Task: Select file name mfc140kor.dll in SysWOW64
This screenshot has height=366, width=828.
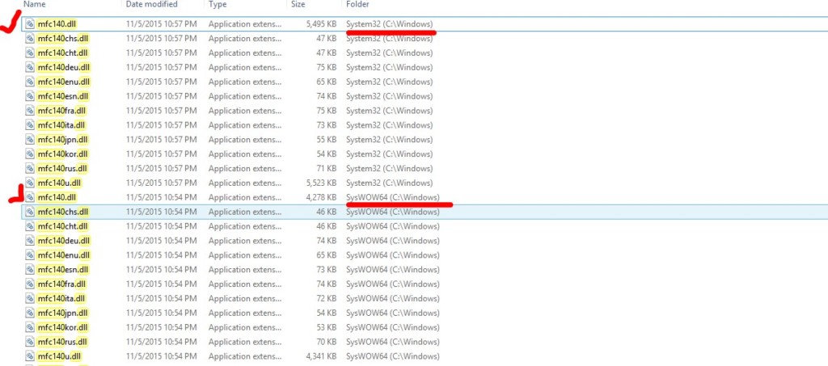Action: [63, 327]
